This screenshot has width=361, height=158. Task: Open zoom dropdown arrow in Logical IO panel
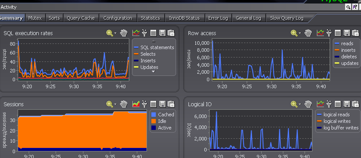300,104
